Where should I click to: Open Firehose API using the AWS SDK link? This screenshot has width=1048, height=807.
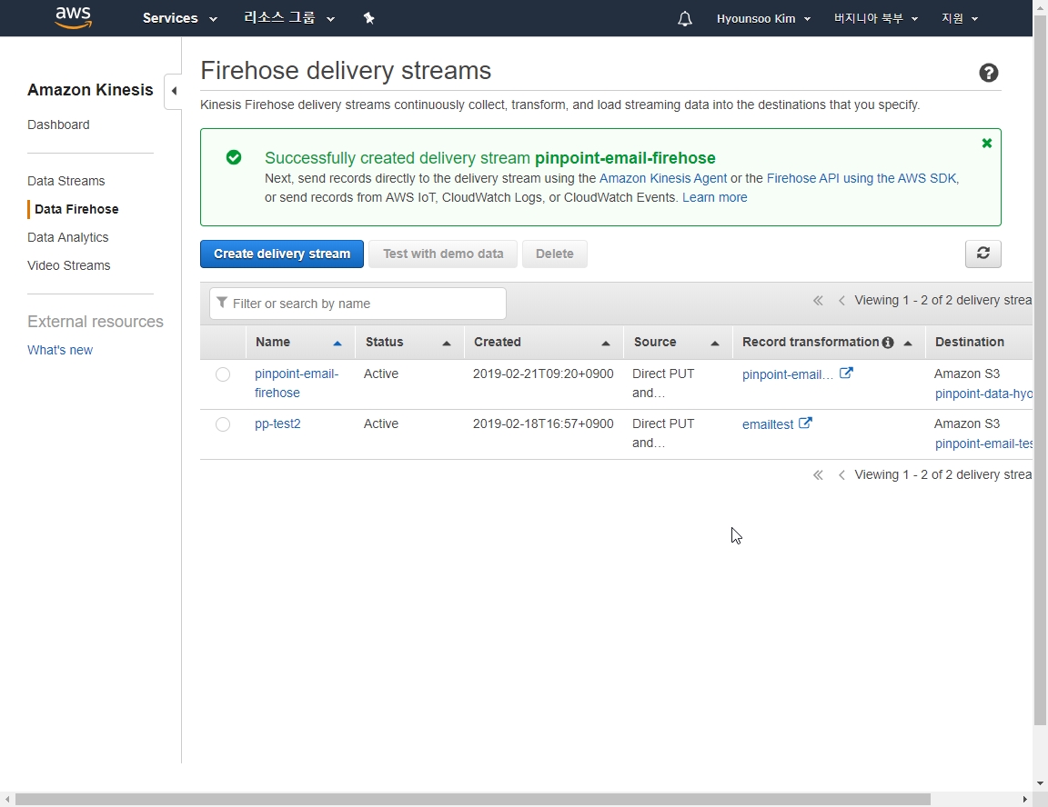click(x=862, y=178)
